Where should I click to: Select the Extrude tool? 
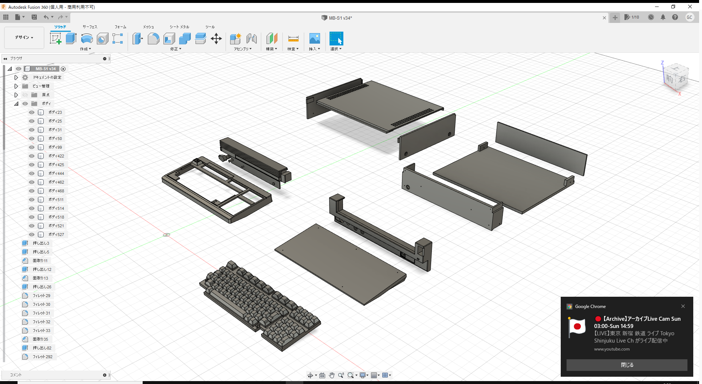pos(70,38)
